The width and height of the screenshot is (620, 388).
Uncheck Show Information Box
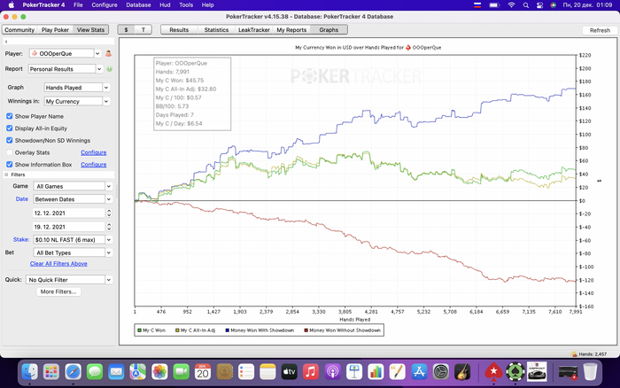[10, 165]
